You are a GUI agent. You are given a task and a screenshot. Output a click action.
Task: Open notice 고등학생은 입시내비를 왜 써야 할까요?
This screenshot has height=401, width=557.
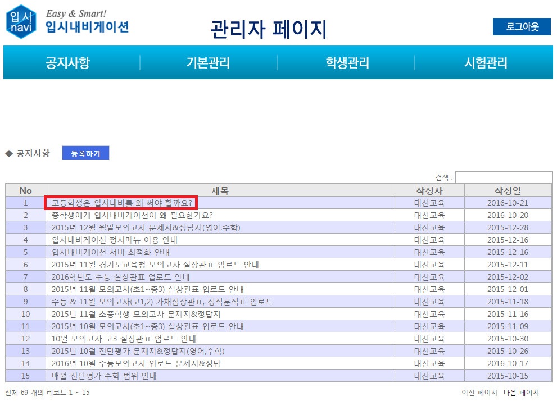coord(121,203)
